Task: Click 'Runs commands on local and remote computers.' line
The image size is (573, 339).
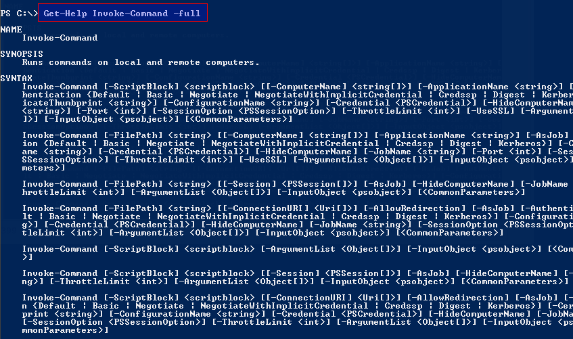Action: click(141, 62)
